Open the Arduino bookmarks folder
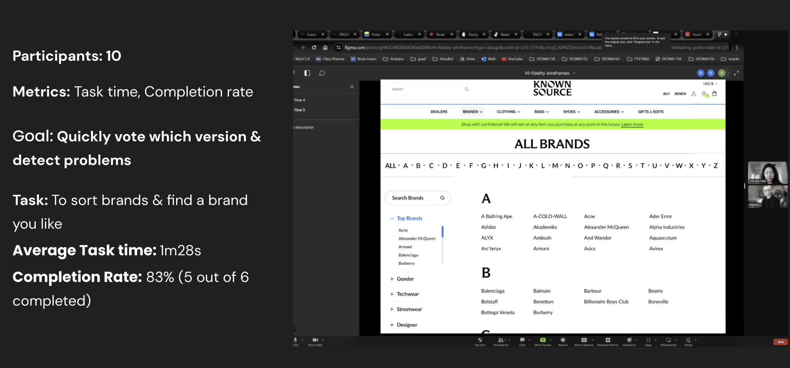 (x=393, y=59)
